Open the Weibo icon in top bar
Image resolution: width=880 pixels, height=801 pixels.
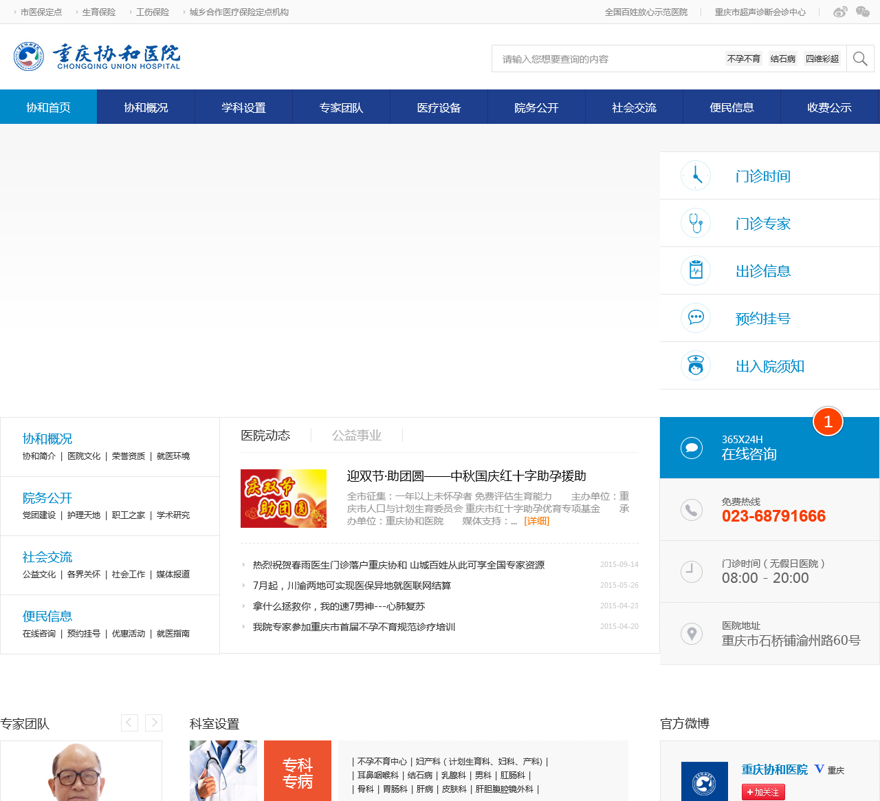pyautogui.click(x=840, y=12)
